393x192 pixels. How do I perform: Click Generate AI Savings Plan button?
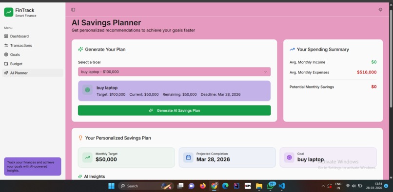tap(174, 110)
